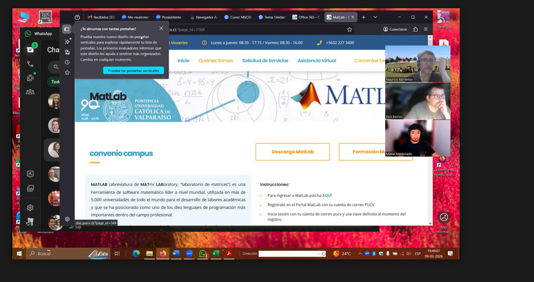Image resolution: width=534 pixels, height=282 pixels.
Task: Click the taskbar Dirección address field
Action: (287, 254)
